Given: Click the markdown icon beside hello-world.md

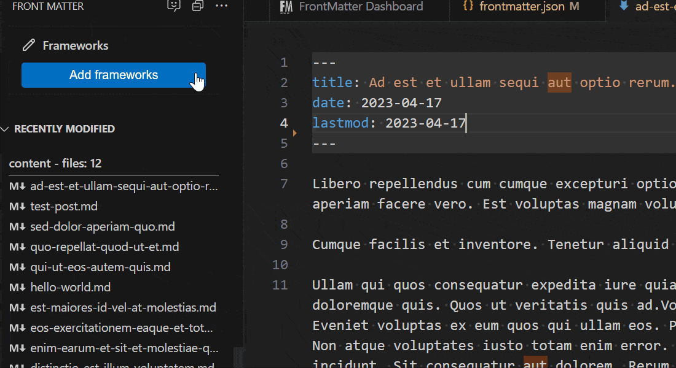Looking at the screenshot, I should (x=17, y=288).
